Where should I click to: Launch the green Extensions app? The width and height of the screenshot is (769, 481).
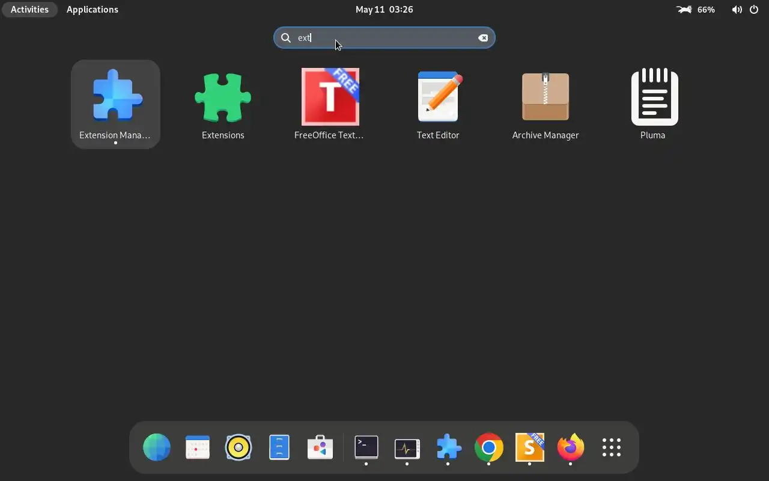coord(223,104)
